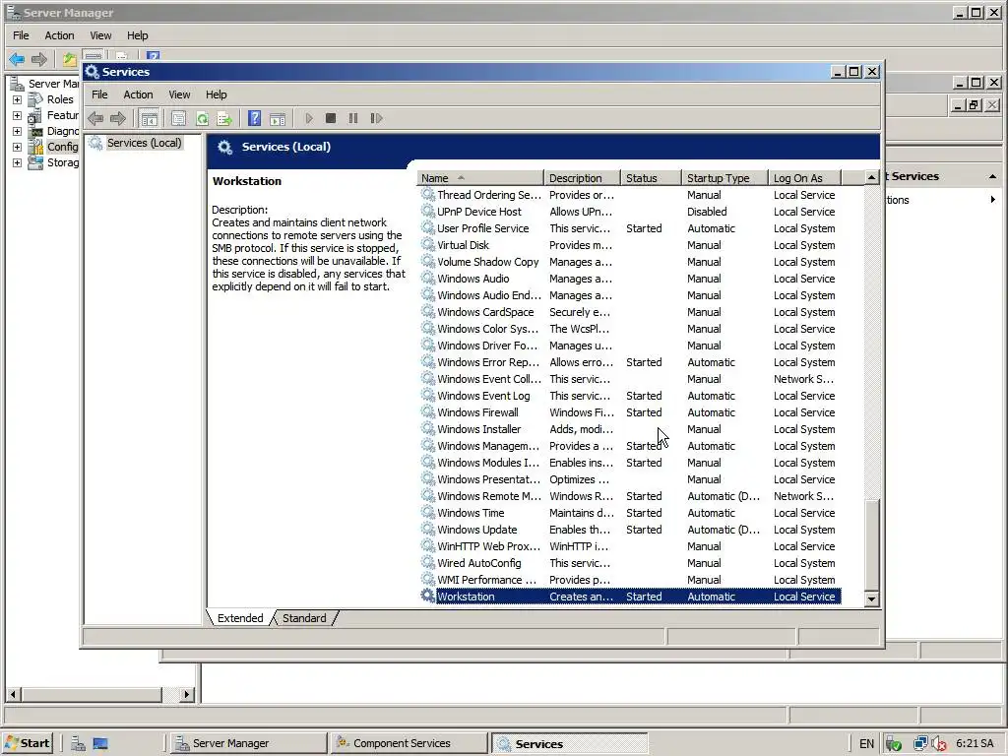Click the taskbar clock 6:21 SA

click(x=975, y=743)
